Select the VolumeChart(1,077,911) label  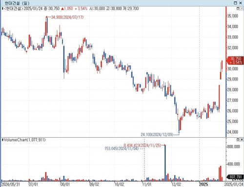(25, 140)
